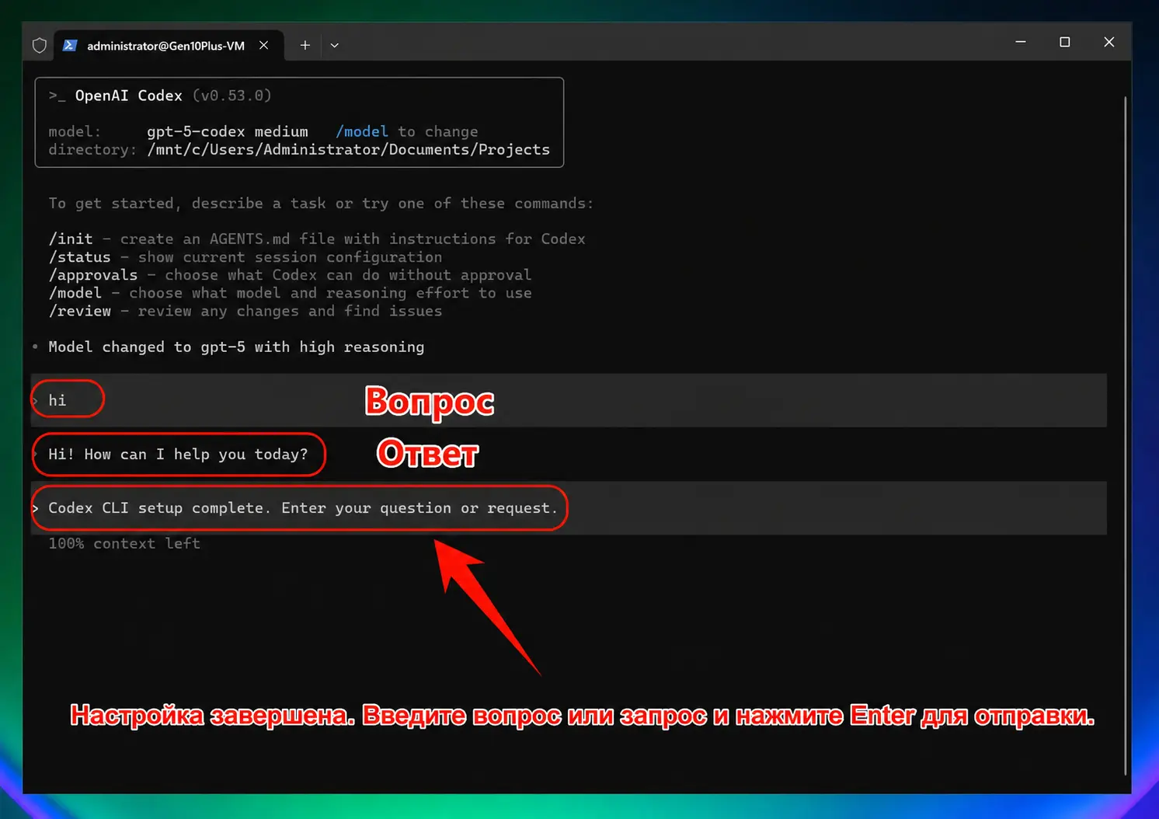Image resolution: width=1159 pixels, height=819 pixels.
Task: Maximize the terminal window
Action: click(1065, 42)
